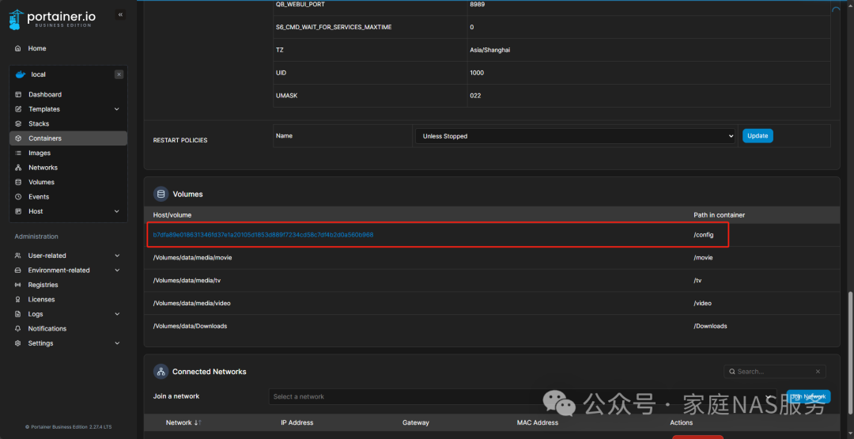
Task: Open the Select a network dropdown
Action: tap(524, 396)
